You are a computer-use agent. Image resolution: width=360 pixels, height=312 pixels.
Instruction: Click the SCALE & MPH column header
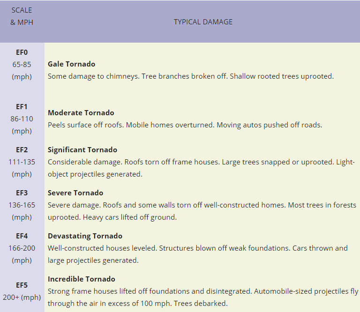(22, 16)
